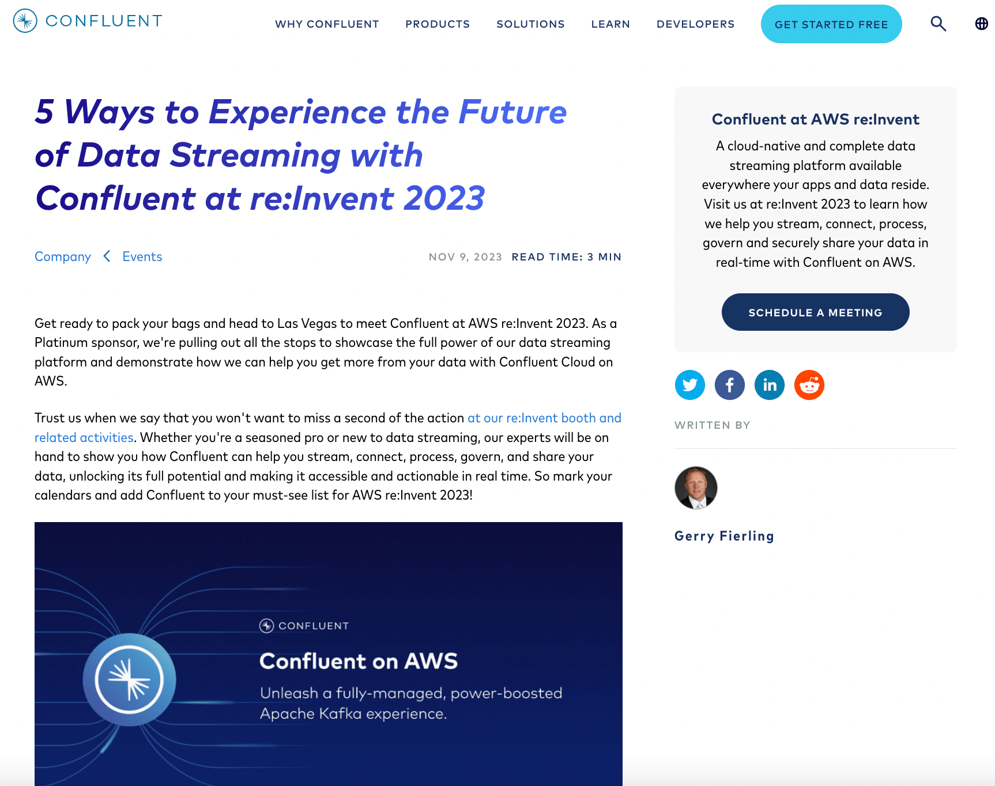Click the WRITTEN BY label
The height and width of the screenshot is (786, 995).
[713, 425]
